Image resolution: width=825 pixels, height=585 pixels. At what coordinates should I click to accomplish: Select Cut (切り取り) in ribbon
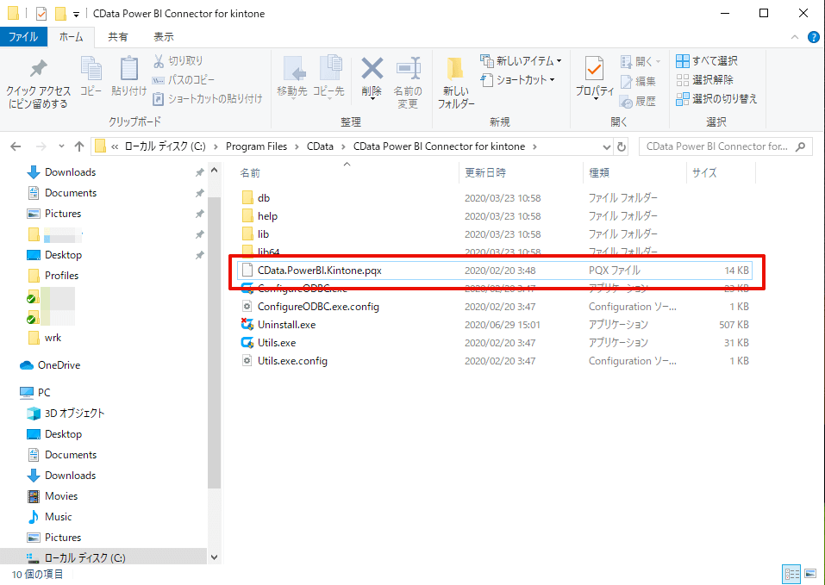[178, 61]
